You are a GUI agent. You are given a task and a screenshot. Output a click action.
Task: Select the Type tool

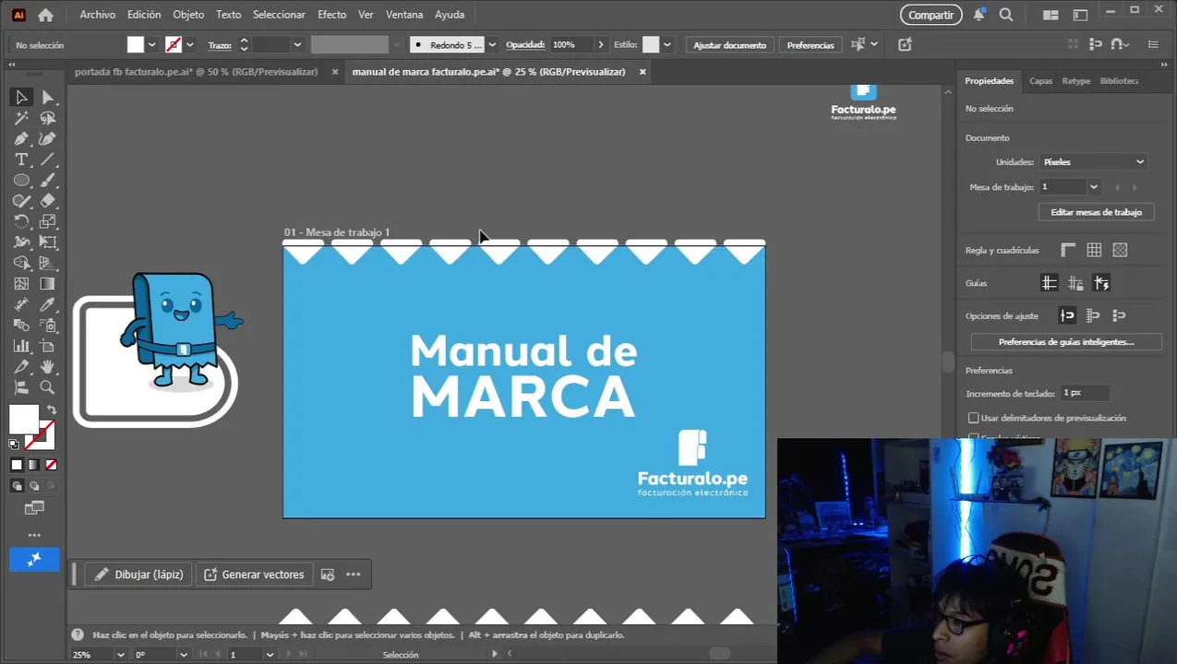(x=21, y=160)
